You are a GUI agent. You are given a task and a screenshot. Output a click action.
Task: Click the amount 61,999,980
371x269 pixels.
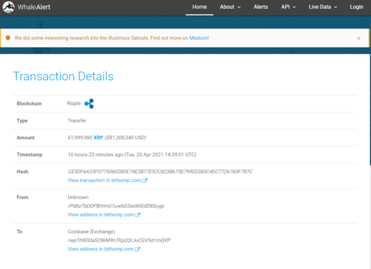80,138
